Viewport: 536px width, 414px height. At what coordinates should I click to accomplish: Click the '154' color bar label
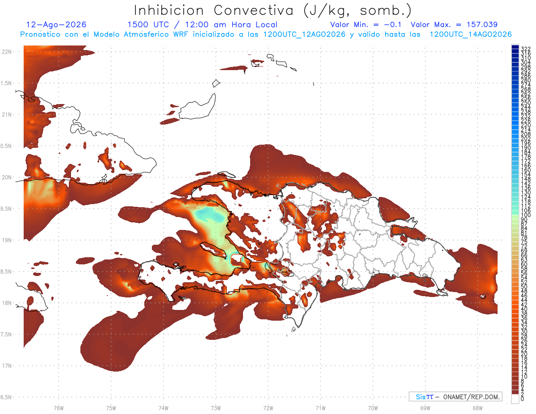click(525, 175)
